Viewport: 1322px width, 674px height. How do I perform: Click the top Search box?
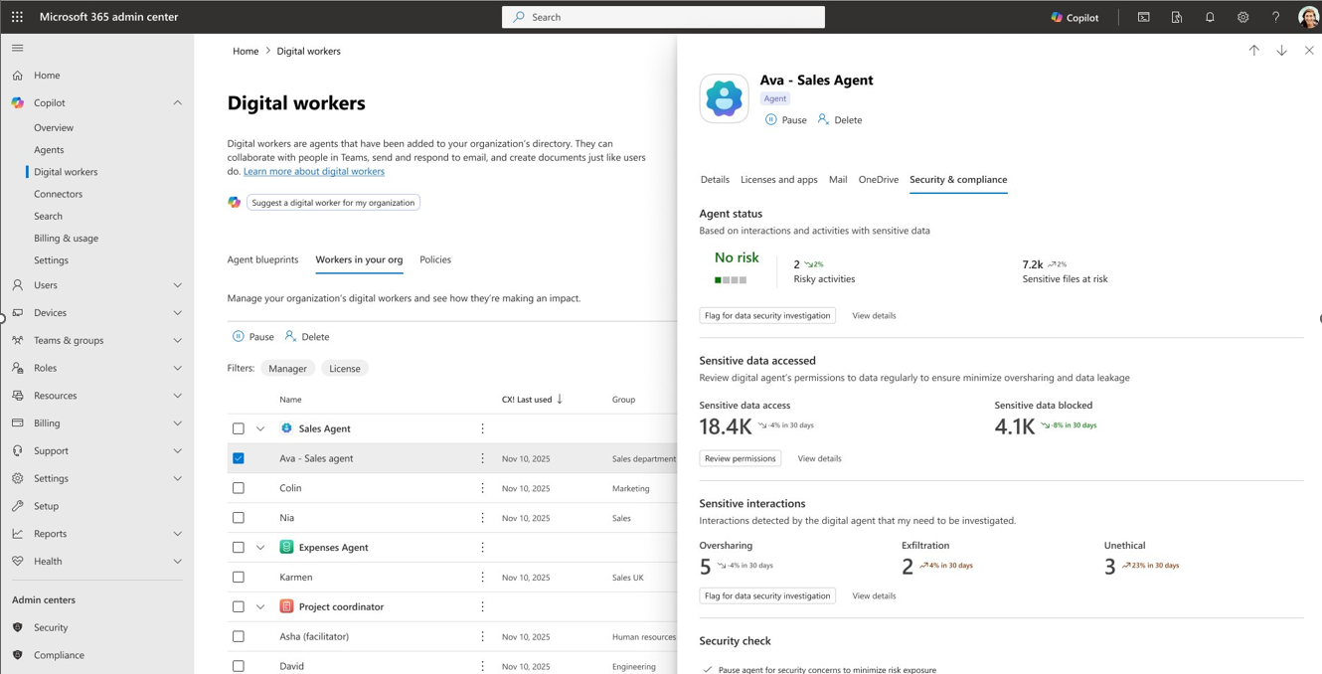point(663,17)
